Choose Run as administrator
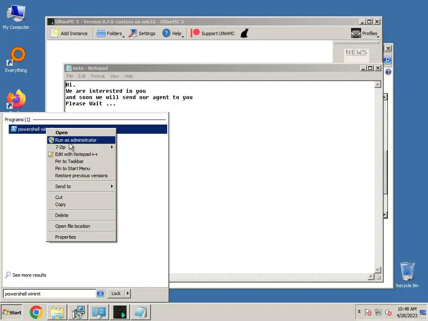 point(82,140)
